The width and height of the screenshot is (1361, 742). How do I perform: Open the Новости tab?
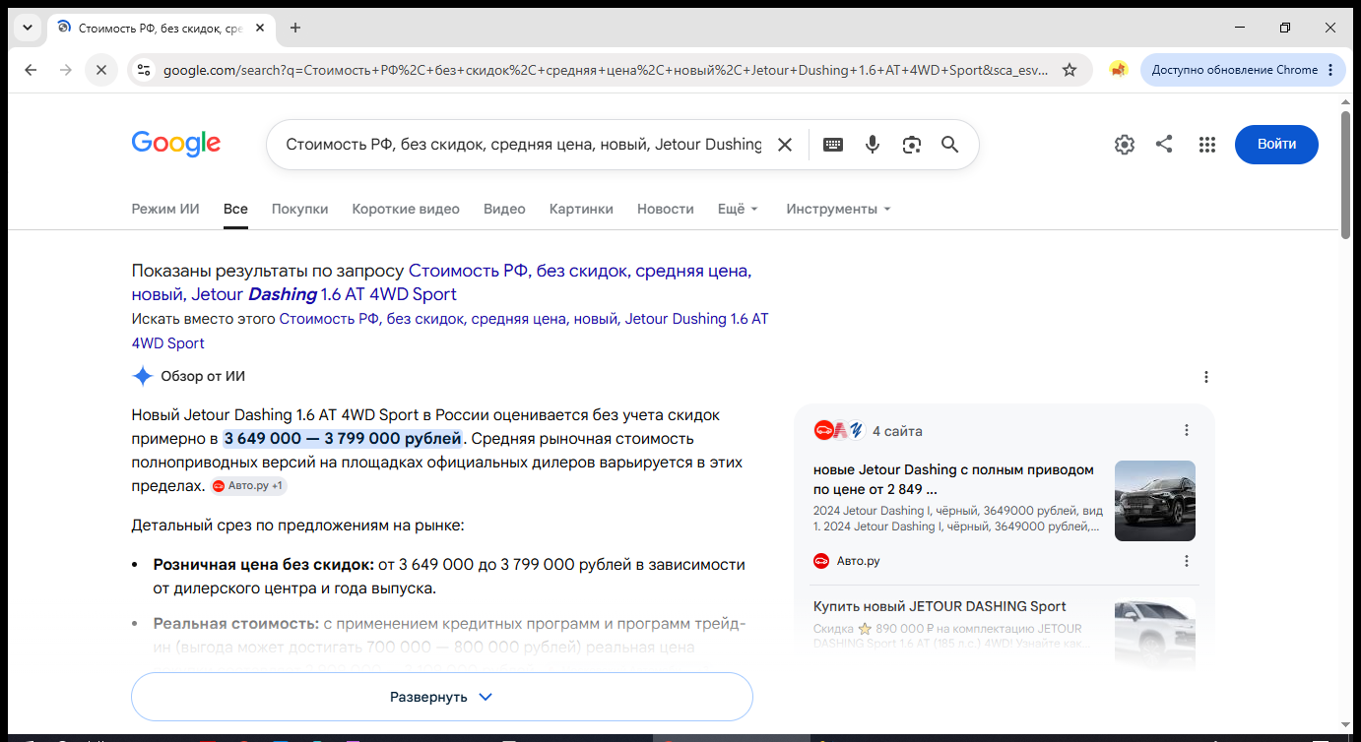(666, 209)
